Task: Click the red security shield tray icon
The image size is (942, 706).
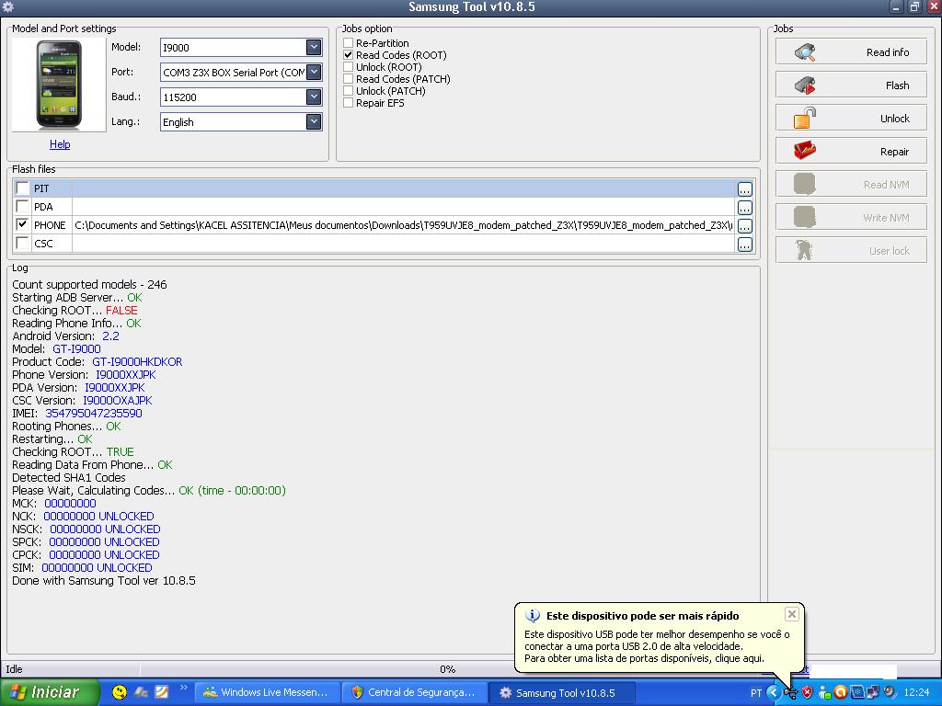Action: pyautogui.click(x=808, y=693)
